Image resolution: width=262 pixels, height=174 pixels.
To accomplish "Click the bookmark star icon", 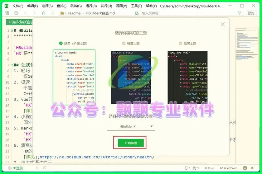I will 43,13.
